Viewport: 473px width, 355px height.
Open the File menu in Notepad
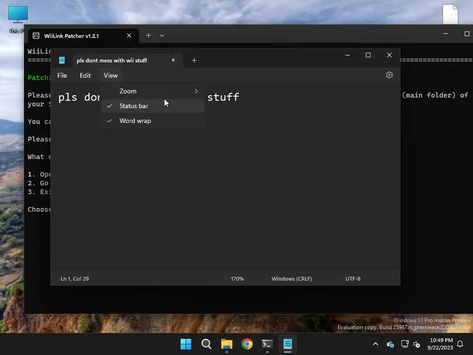tap(62, 75)
